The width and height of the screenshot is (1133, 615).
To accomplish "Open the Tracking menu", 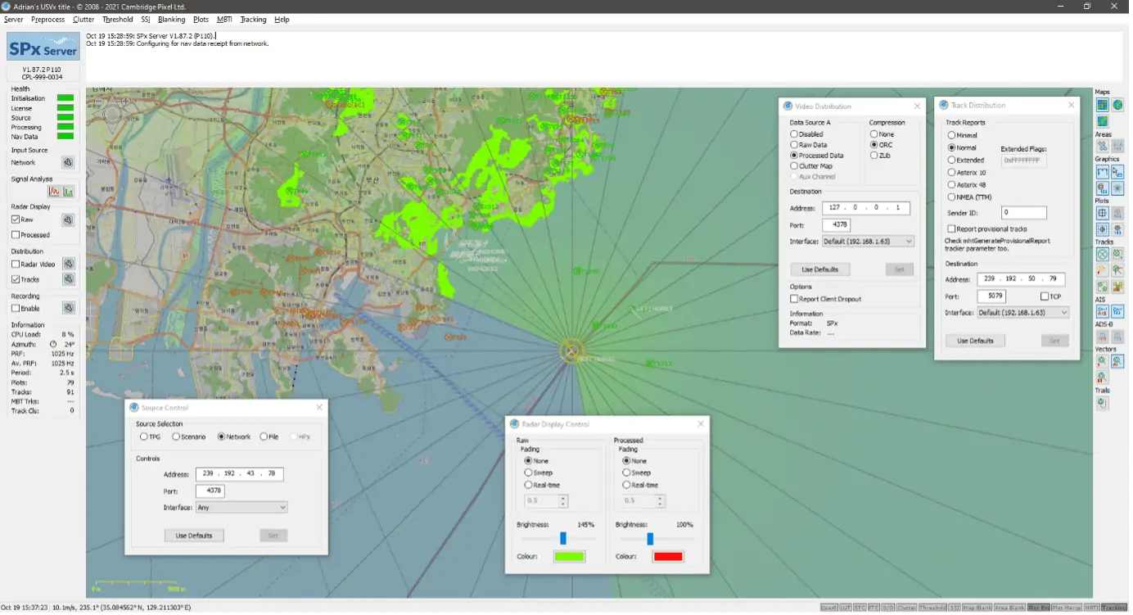I will (254, 20).
